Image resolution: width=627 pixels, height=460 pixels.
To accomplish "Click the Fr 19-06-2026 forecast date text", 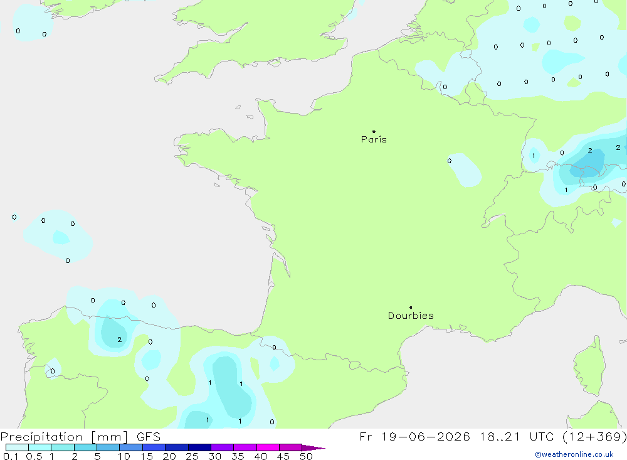I will [414, 437].
